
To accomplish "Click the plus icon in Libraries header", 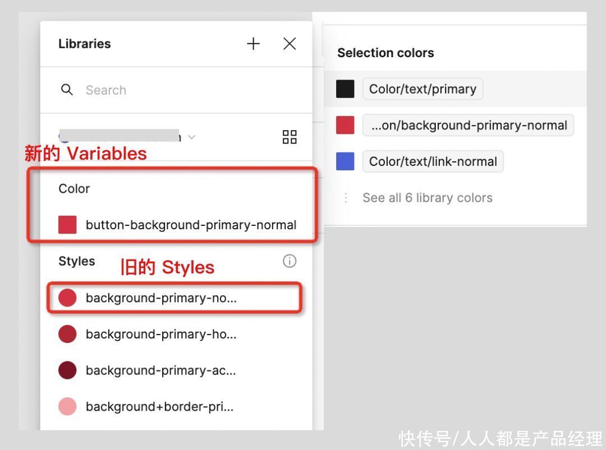I will pyautogui.click(x=253, y=44).
